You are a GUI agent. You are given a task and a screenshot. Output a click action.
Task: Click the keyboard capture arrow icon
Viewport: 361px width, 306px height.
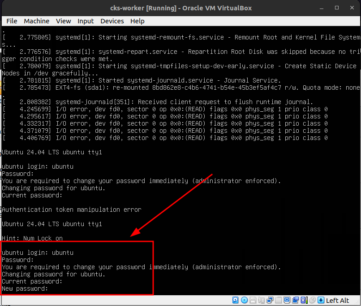(321, 300)
